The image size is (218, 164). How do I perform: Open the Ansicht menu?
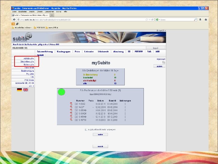tap(32, 12)
